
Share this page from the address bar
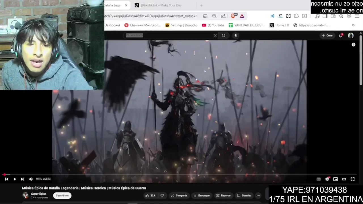(223, 16)
